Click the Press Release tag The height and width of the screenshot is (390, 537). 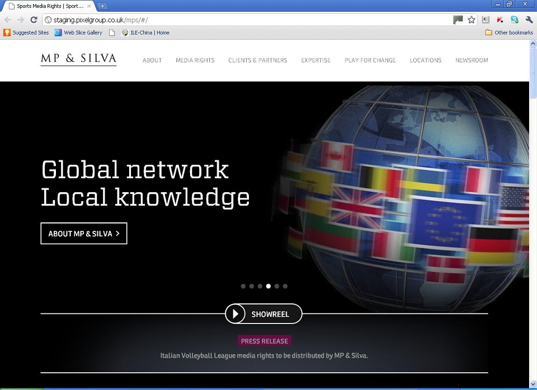pos(265,341)
